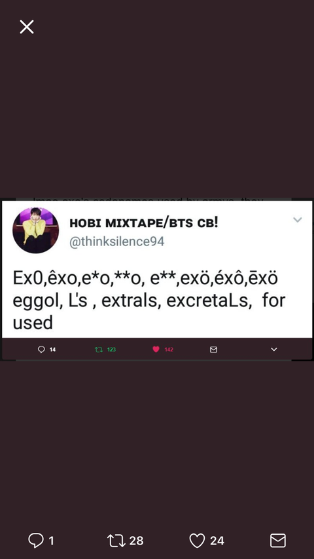Viewport: 314px width, 559px height.
Task: Tap the bottom reply bubble icon
Action: (35, 541)
